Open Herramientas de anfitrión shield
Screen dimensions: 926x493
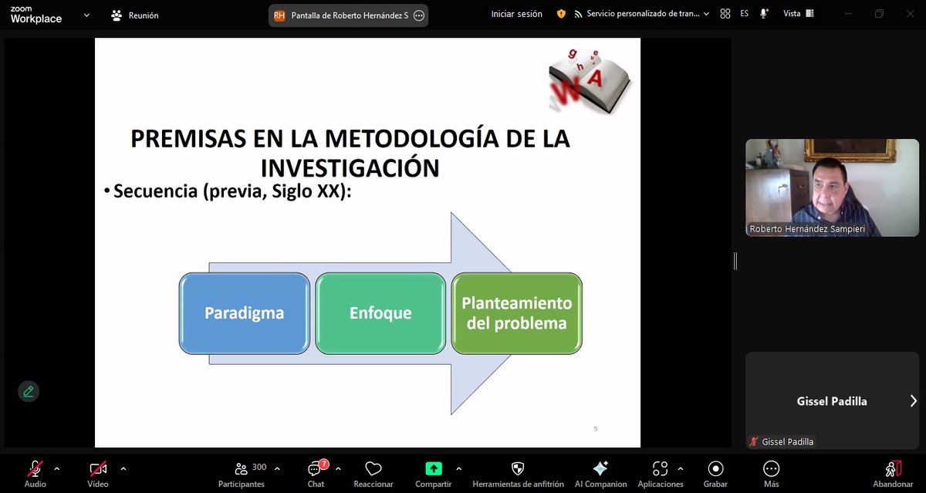[518, 472]
